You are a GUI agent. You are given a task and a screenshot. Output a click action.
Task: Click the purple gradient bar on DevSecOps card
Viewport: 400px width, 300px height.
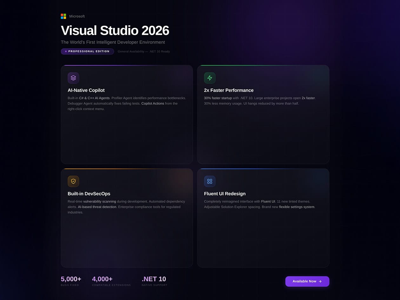(127, 169)
